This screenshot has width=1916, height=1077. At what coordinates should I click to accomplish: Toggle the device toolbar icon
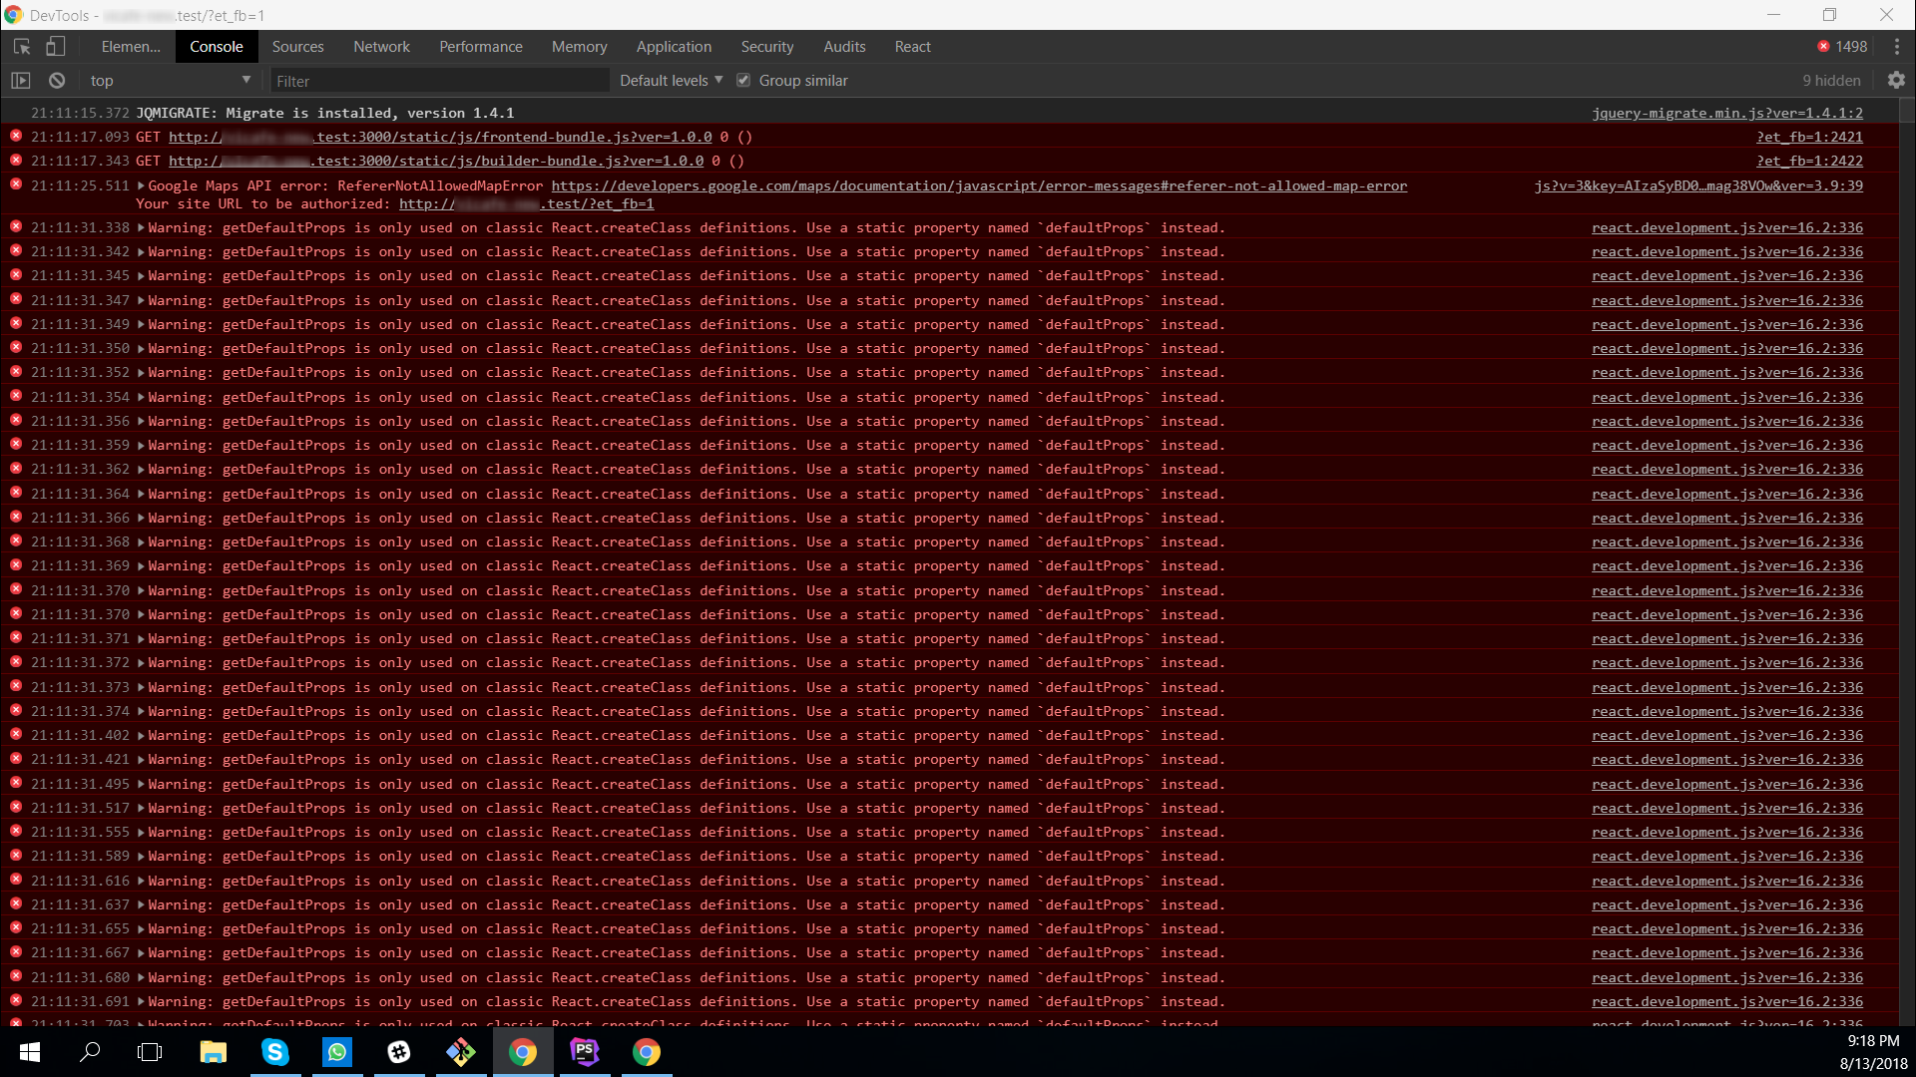(x=56, y=47)
